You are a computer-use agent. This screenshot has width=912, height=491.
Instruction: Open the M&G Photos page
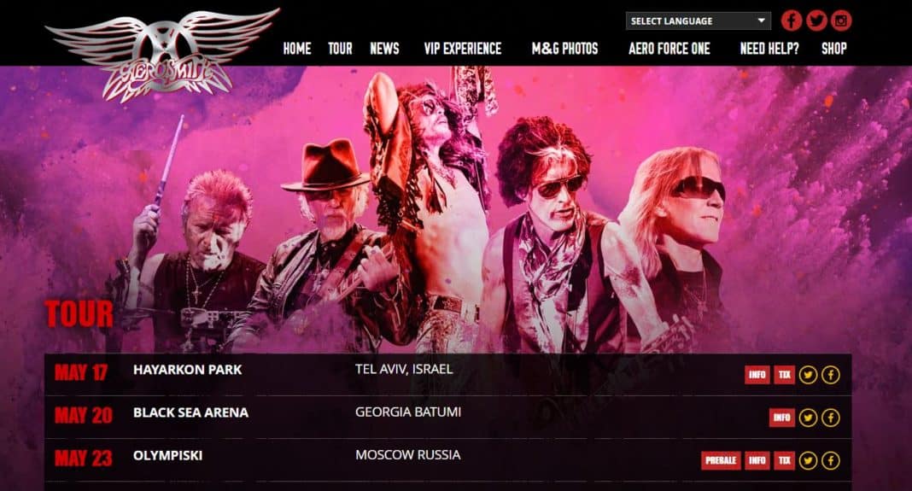point(564,49)
